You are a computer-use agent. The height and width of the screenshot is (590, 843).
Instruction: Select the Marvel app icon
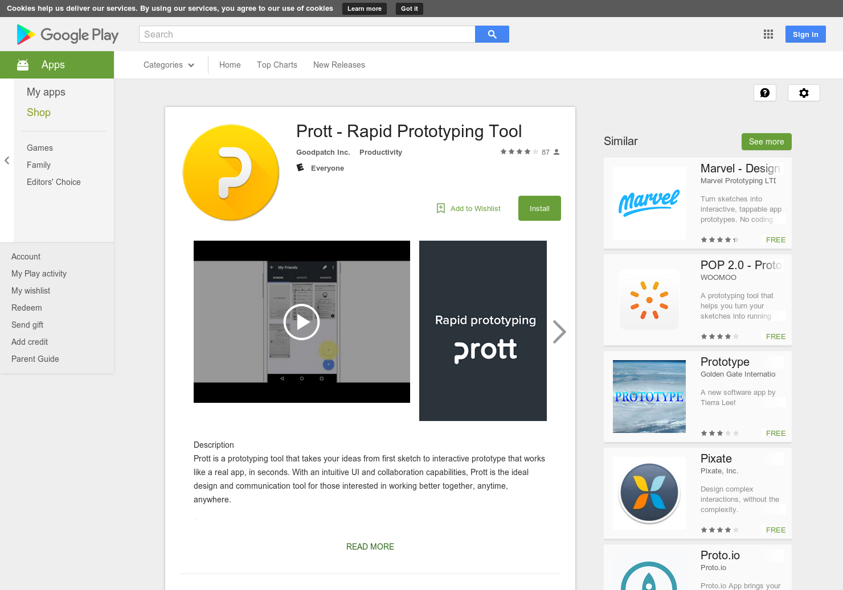click(x=649, y=203)
